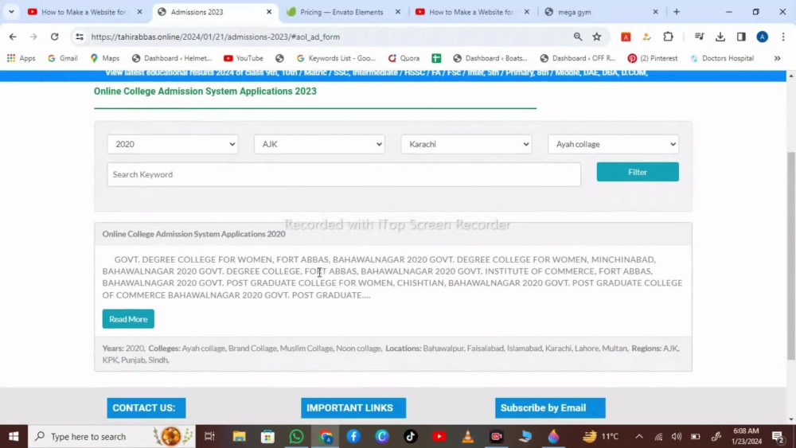Image resolution: width=796 pixels, height=448 pixels.
Task: Open the region dropdown showing AJK
Action: [319, 144]
